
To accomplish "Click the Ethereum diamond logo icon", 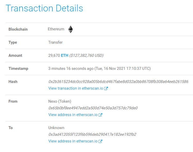I will click(70, 29).
